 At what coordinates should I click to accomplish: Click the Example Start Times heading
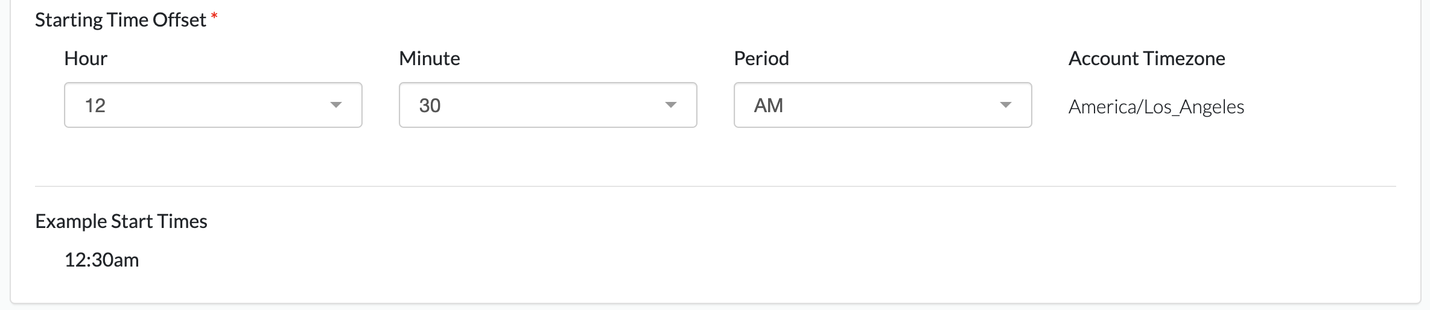[x=121, y=221]
